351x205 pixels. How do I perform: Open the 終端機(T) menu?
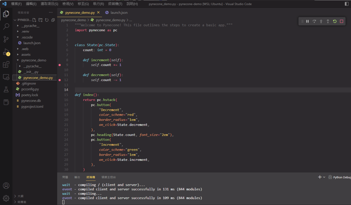pyautogui.click(x=115, y=4)
